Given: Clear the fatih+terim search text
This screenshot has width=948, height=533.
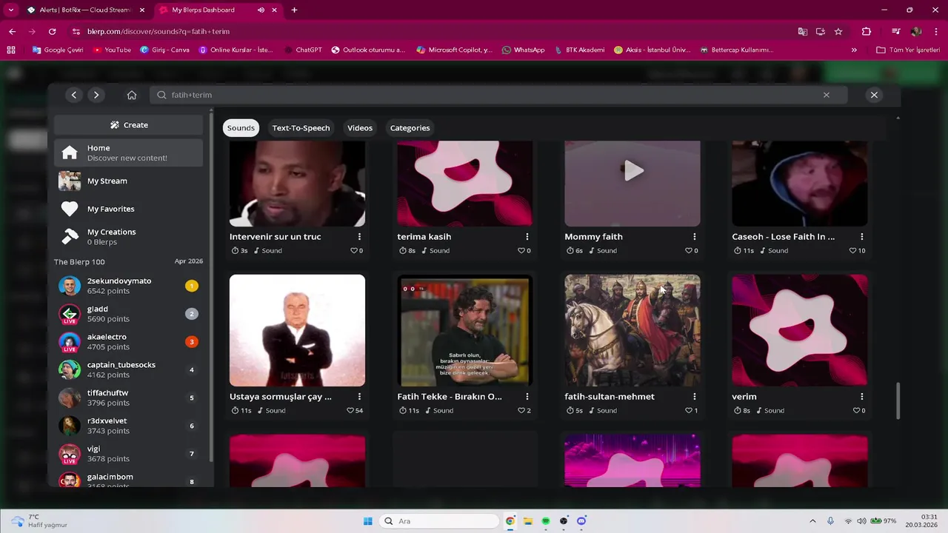Looking at the screenshot, I should (827, 95).
